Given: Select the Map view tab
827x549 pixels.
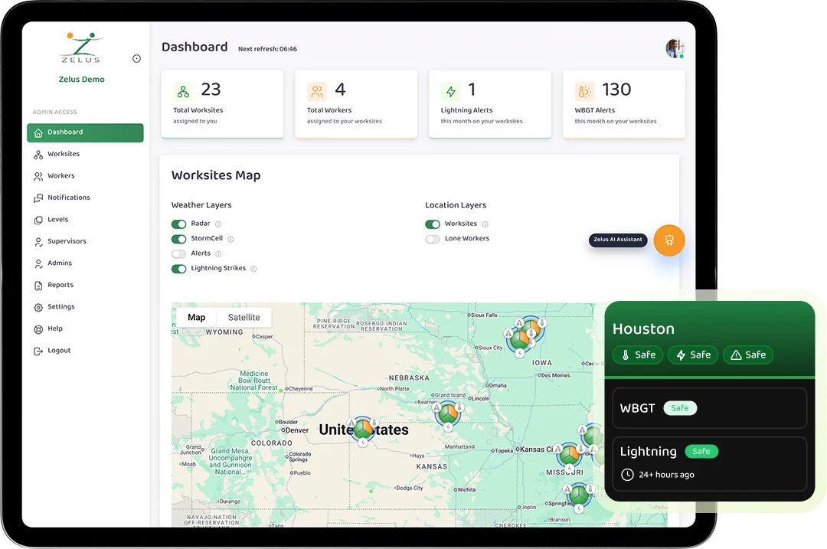Looking at the screenshot, I should point(196,317).
